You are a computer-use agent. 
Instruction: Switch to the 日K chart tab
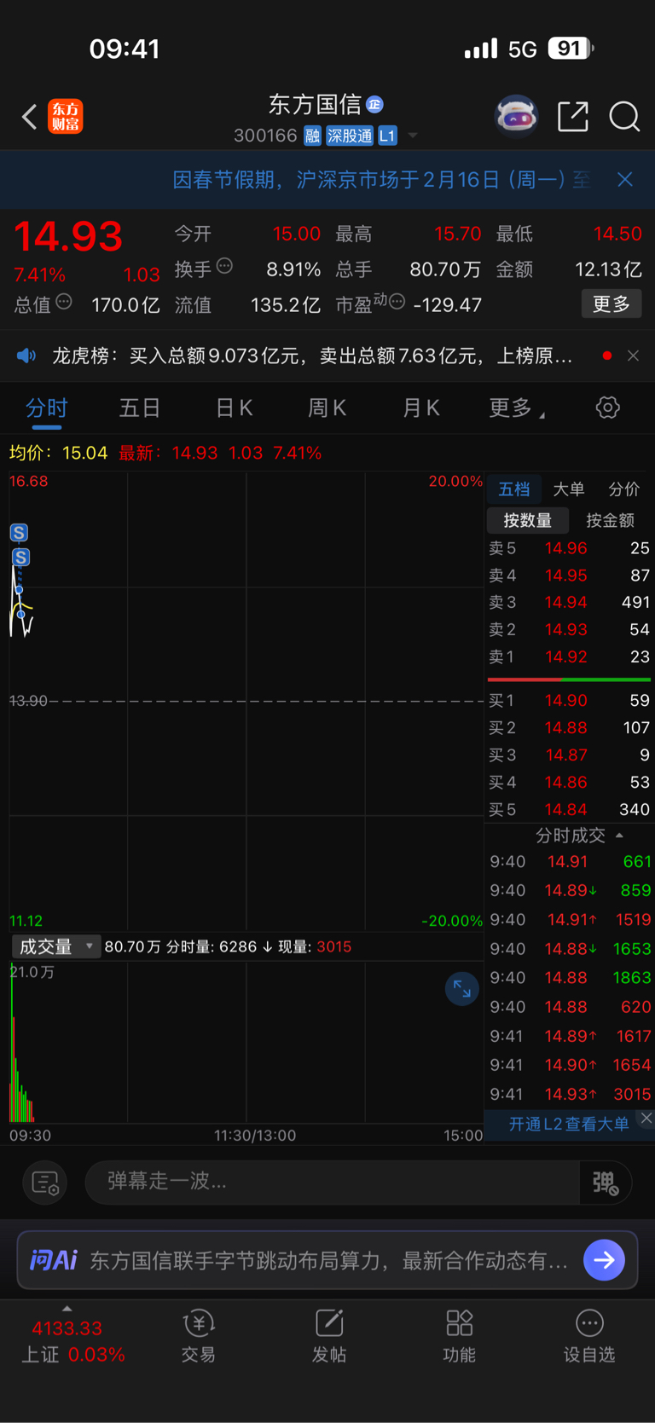(x=234, y=408)
